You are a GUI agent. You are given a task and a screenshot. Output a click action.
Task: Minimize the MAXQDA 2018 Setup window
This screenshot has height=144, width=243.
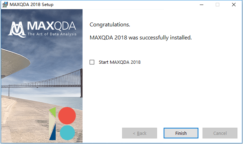tap(202, 5)
